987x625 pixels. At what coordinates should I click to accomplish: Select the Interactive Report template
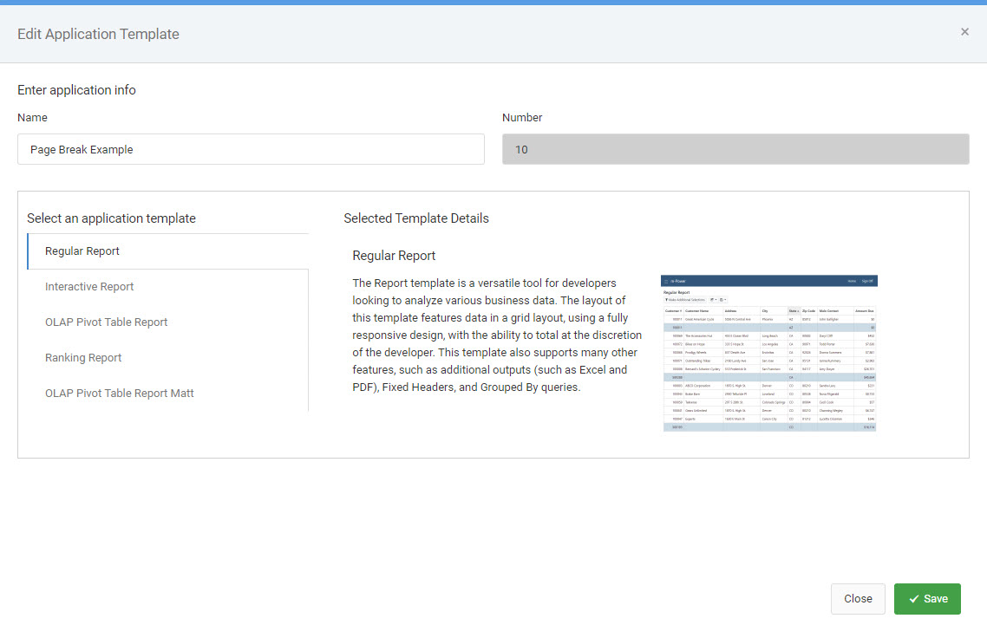click(89, 287)
